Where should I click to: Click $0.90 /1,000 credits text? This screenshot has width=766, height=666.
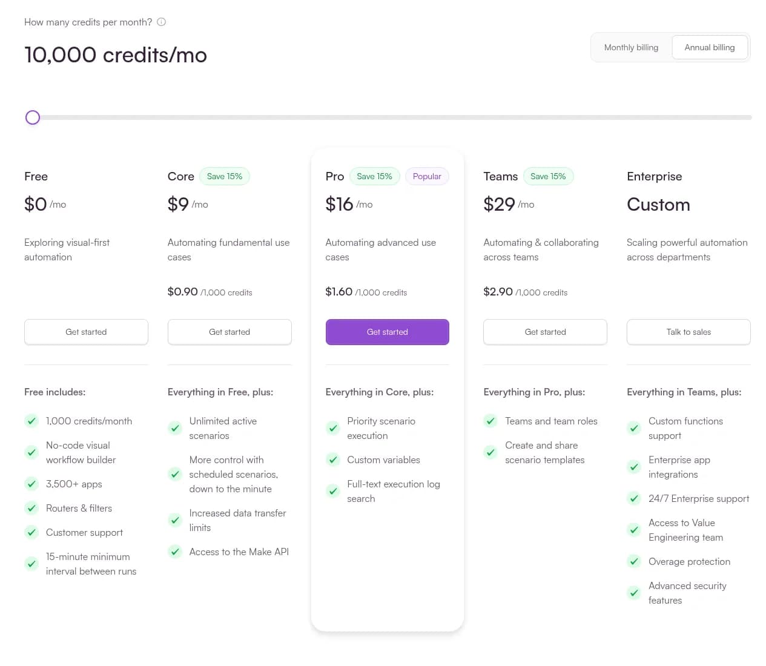point(210,292)
